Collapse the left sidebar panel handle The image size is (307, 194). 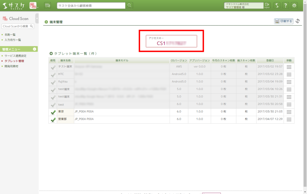point(37,18)
